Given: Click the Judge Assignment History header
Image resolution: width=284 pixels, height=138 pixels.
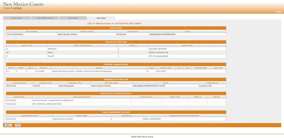Looking at the screenshot, I should point(116,112).
